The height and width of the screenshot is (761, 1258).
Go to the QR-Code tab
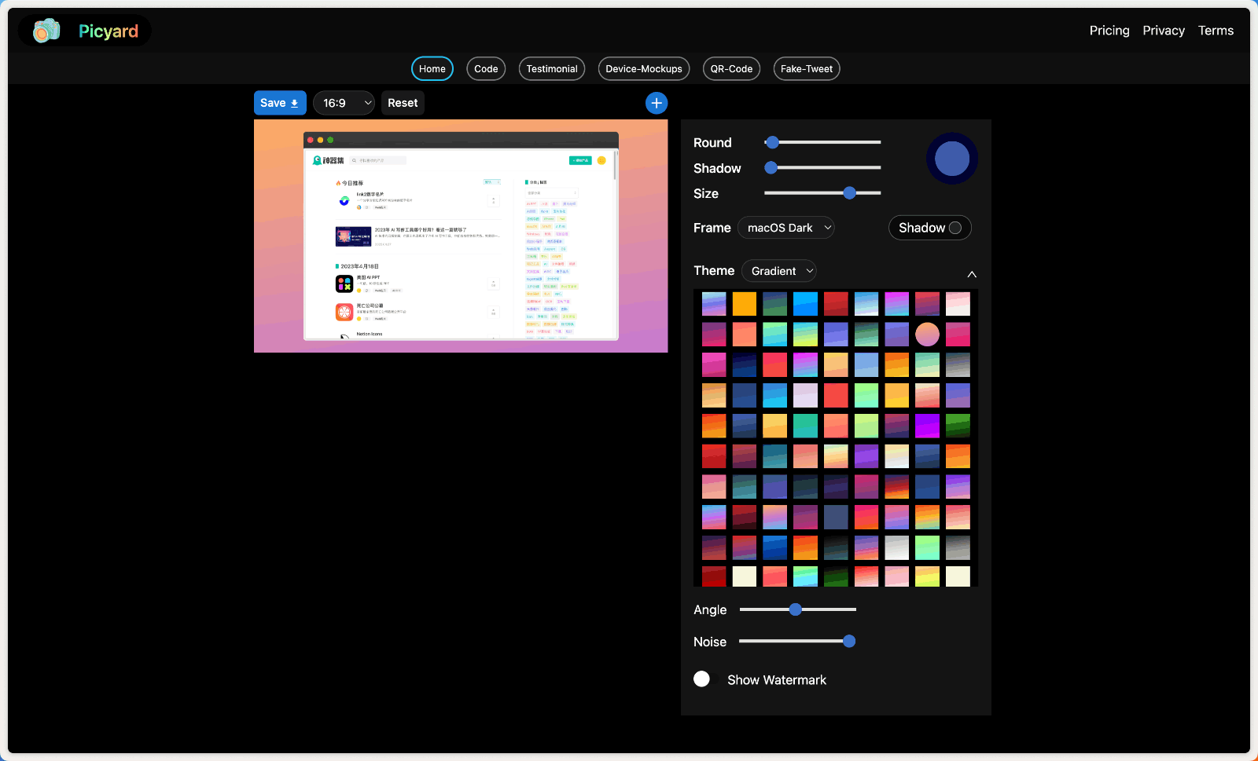(x=731, y=69)
